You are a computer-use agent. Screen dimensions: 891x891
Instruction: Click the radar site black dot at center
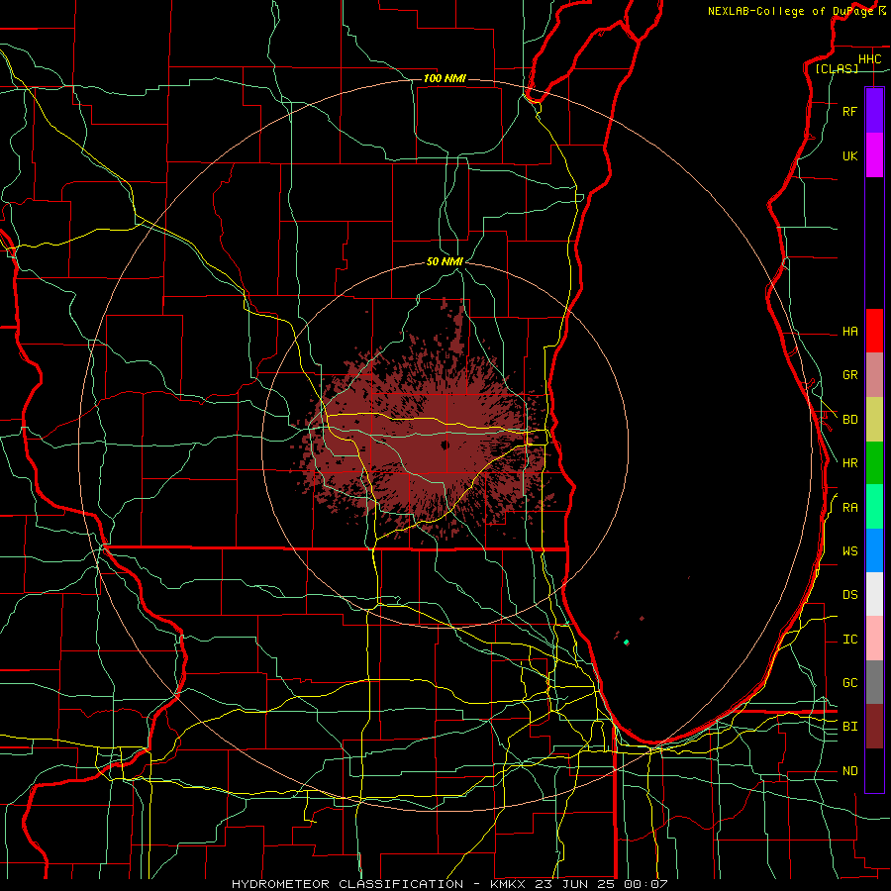[445, 445]
